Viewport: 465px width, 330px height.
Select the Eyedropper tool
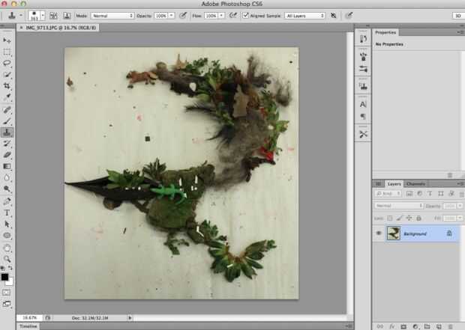coord(7,97)
